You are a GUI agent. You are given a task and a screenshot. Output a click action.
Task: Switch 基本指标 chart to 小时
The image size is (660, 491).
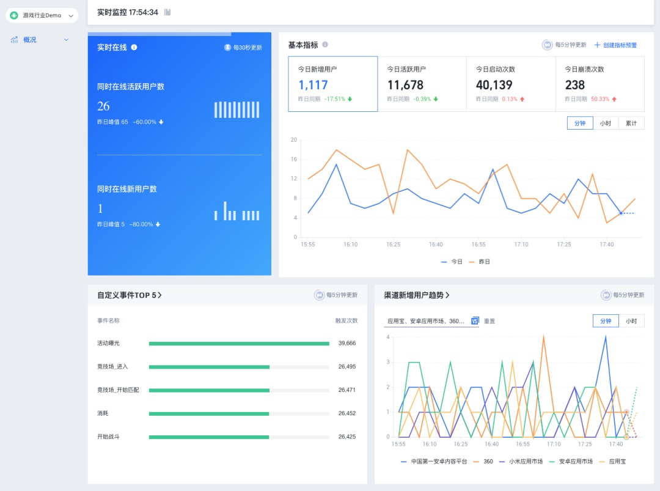point(606,123)
